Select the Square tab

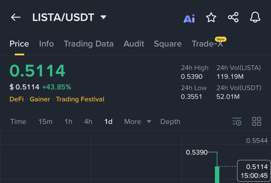point(168,44)
